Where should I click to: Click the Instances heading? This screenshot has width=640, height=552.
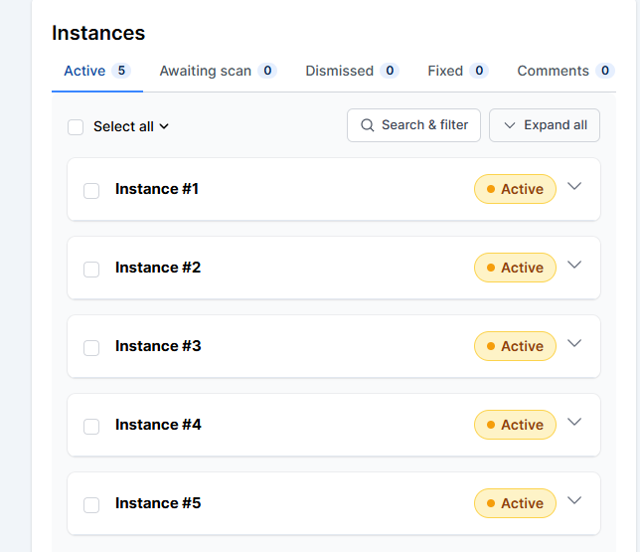point(98,33)
